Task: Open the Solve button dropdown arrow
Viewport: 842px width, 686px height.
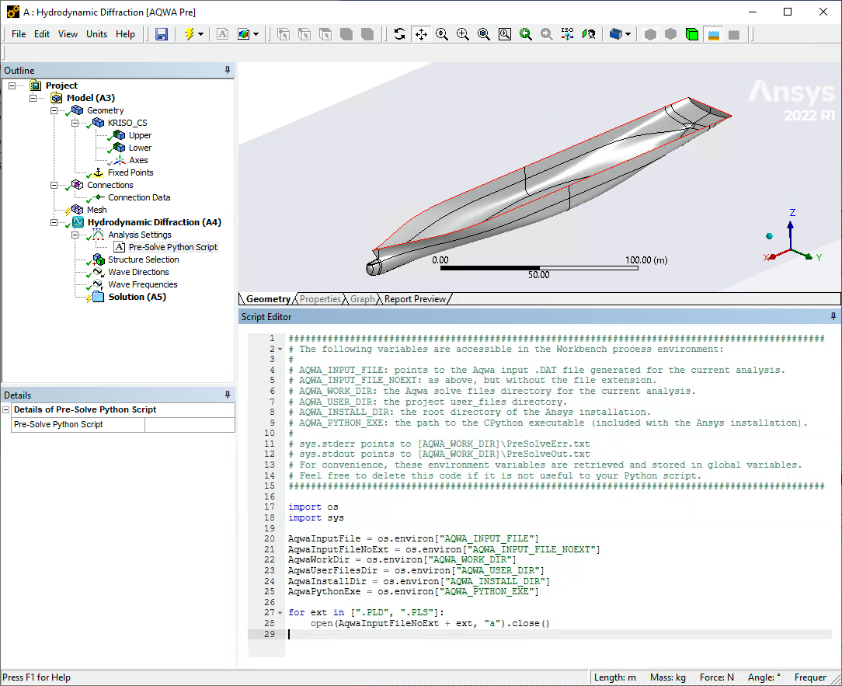Action: coord(200,34)
